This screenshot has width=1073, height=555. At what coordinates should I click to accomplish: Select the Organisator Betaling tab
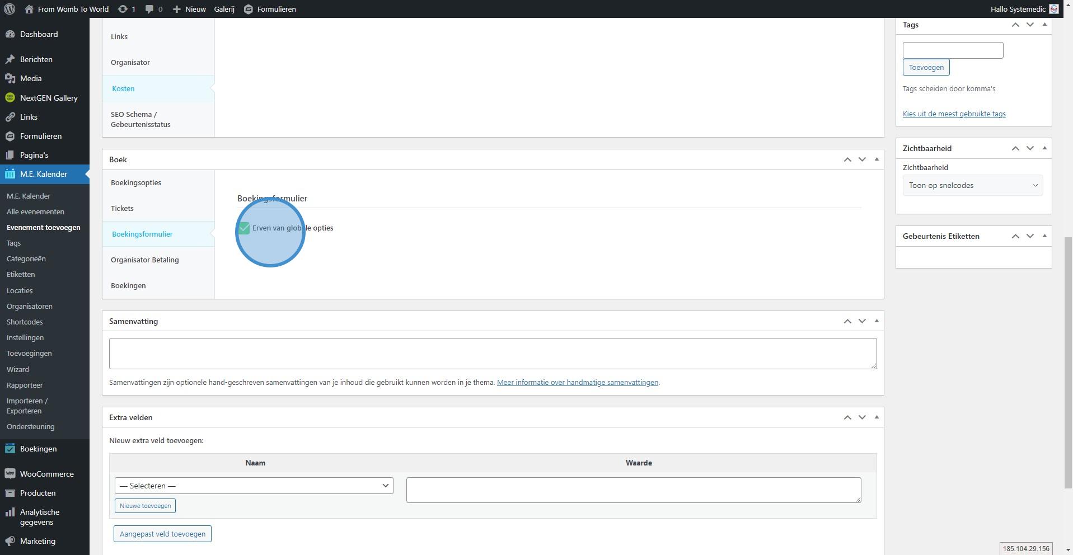point(144,260)
